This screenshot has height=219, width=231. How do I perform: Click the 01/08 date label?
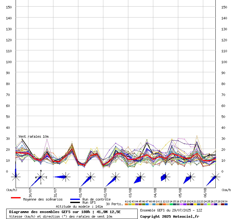(80, 193)
